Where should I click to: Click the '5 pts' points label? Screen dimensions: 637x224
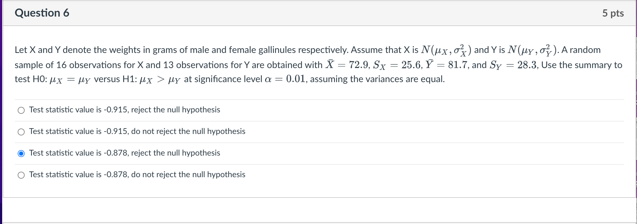pyautogui.click(x=613, y=13)
